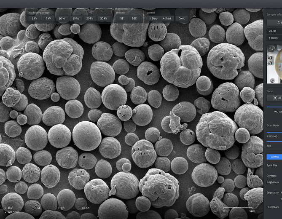Viewport: 282px width, 219px height.
Task: Edit the 130.00 stage position field
Action: 274,38
